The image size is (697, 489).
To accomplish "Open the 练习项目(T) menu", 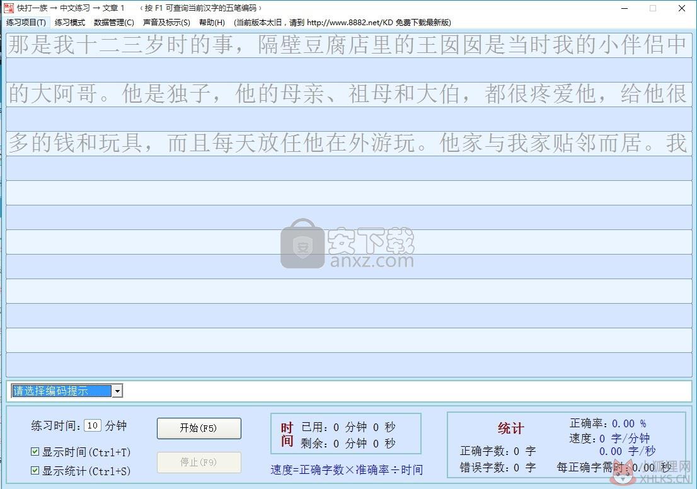I will (x=26, y=22).
